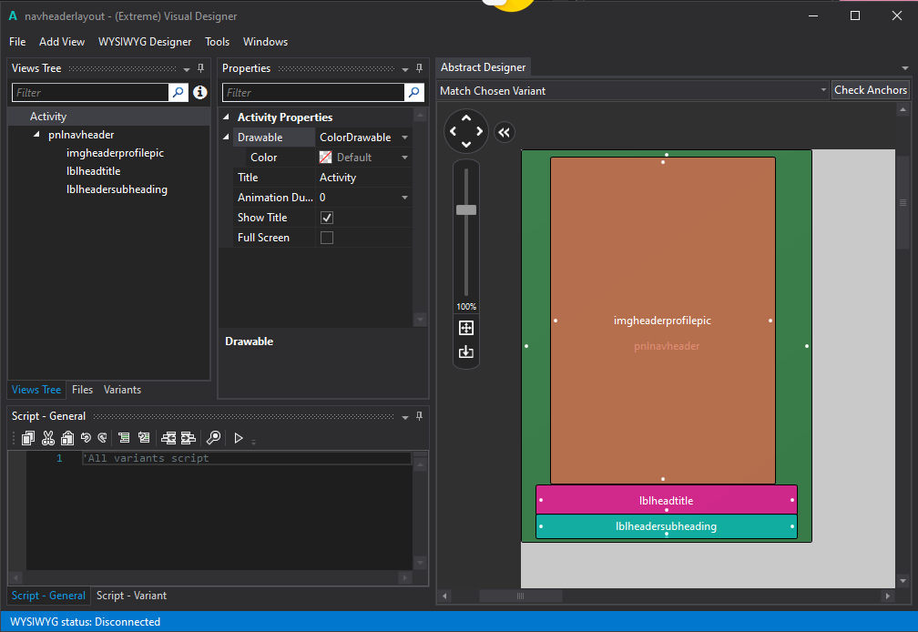Enable the Full Screen checkbox
Viewport: 918px width, 632px height.
327,238
